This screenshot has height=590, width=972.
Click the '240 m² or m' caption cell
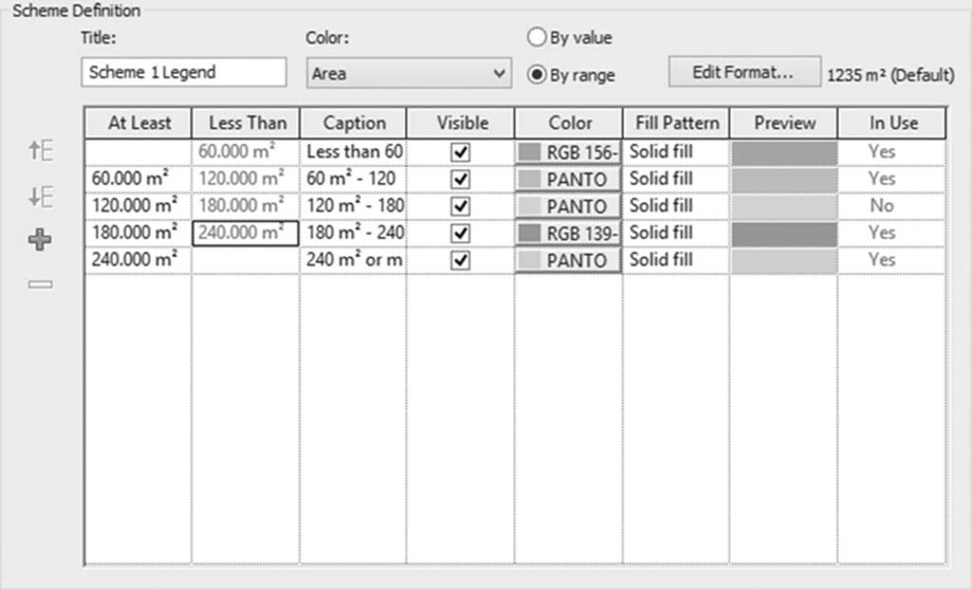tap(353, 260)
